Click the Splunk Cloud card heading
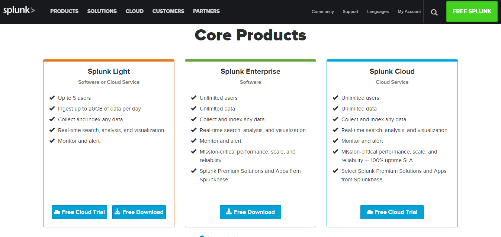 pyautogui.click(x=392, y=71)
